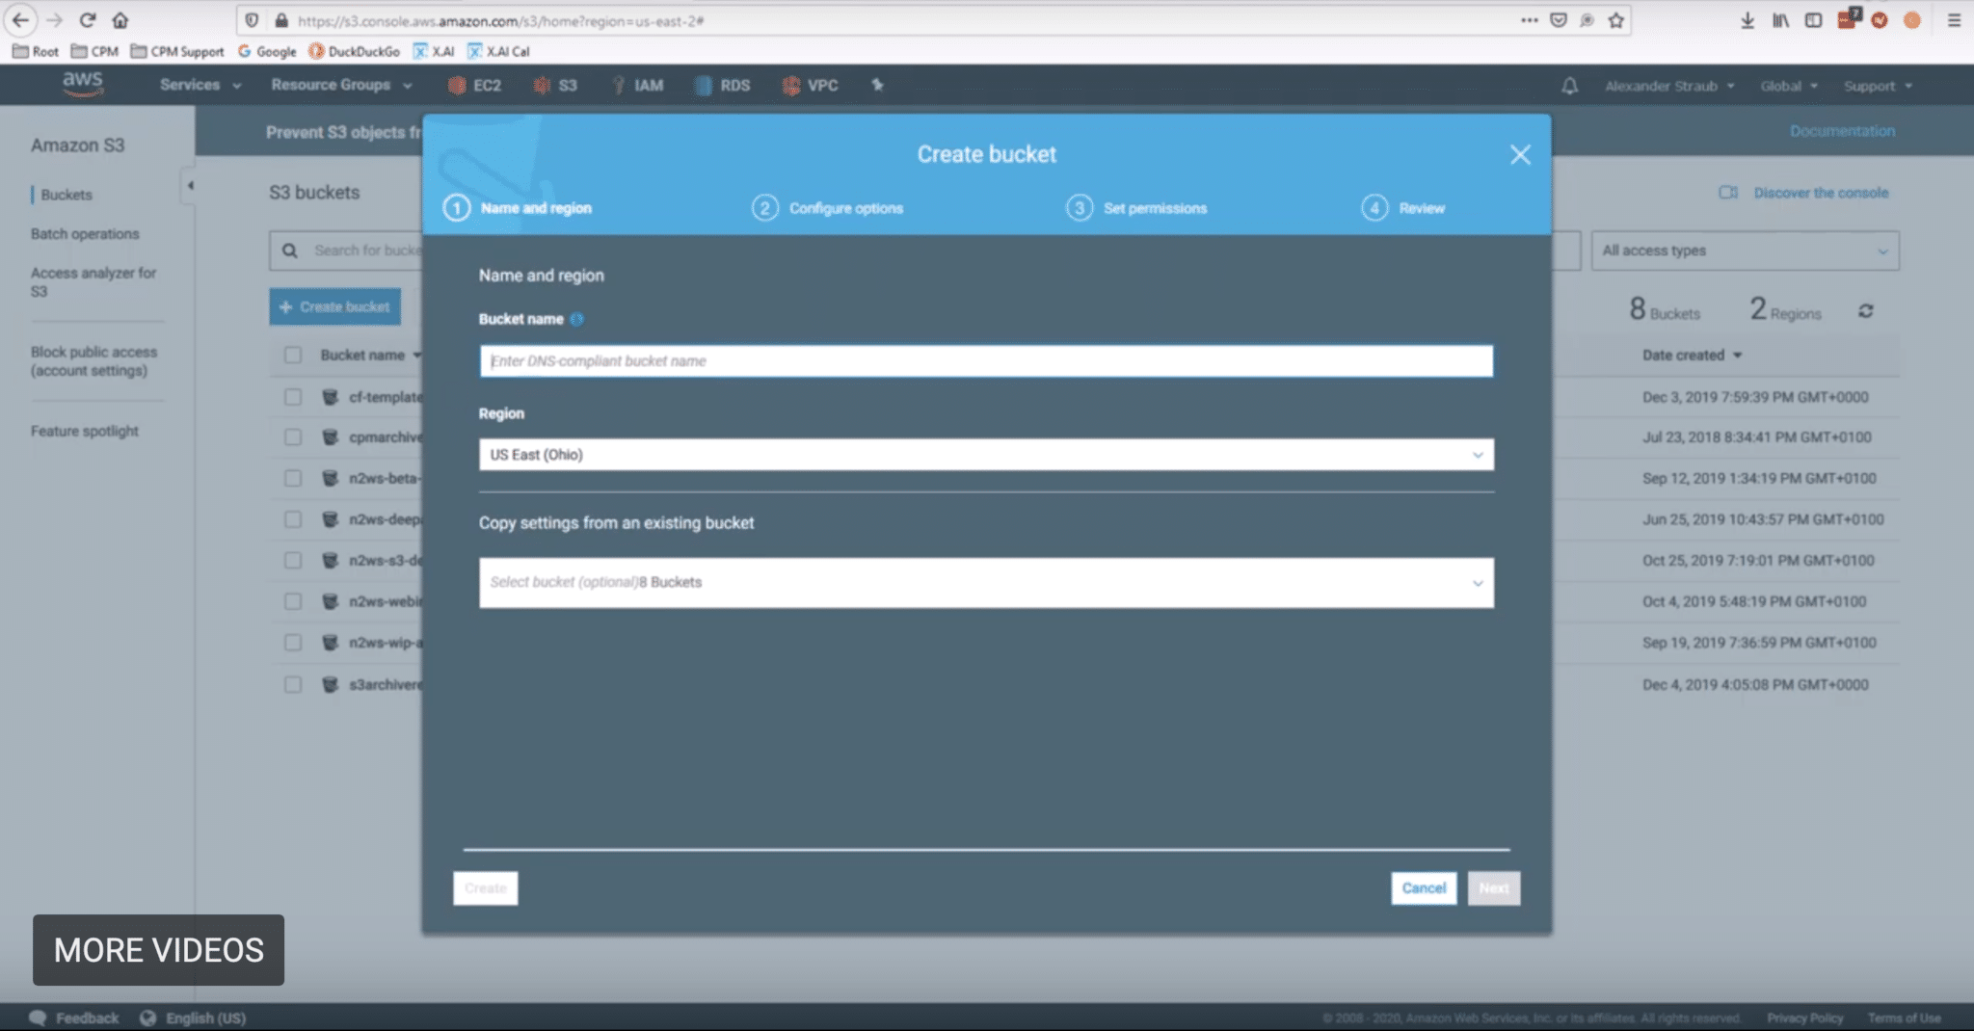
Task: Check the n2ws-s3 bucket checkbox
Action: [293, 561]
